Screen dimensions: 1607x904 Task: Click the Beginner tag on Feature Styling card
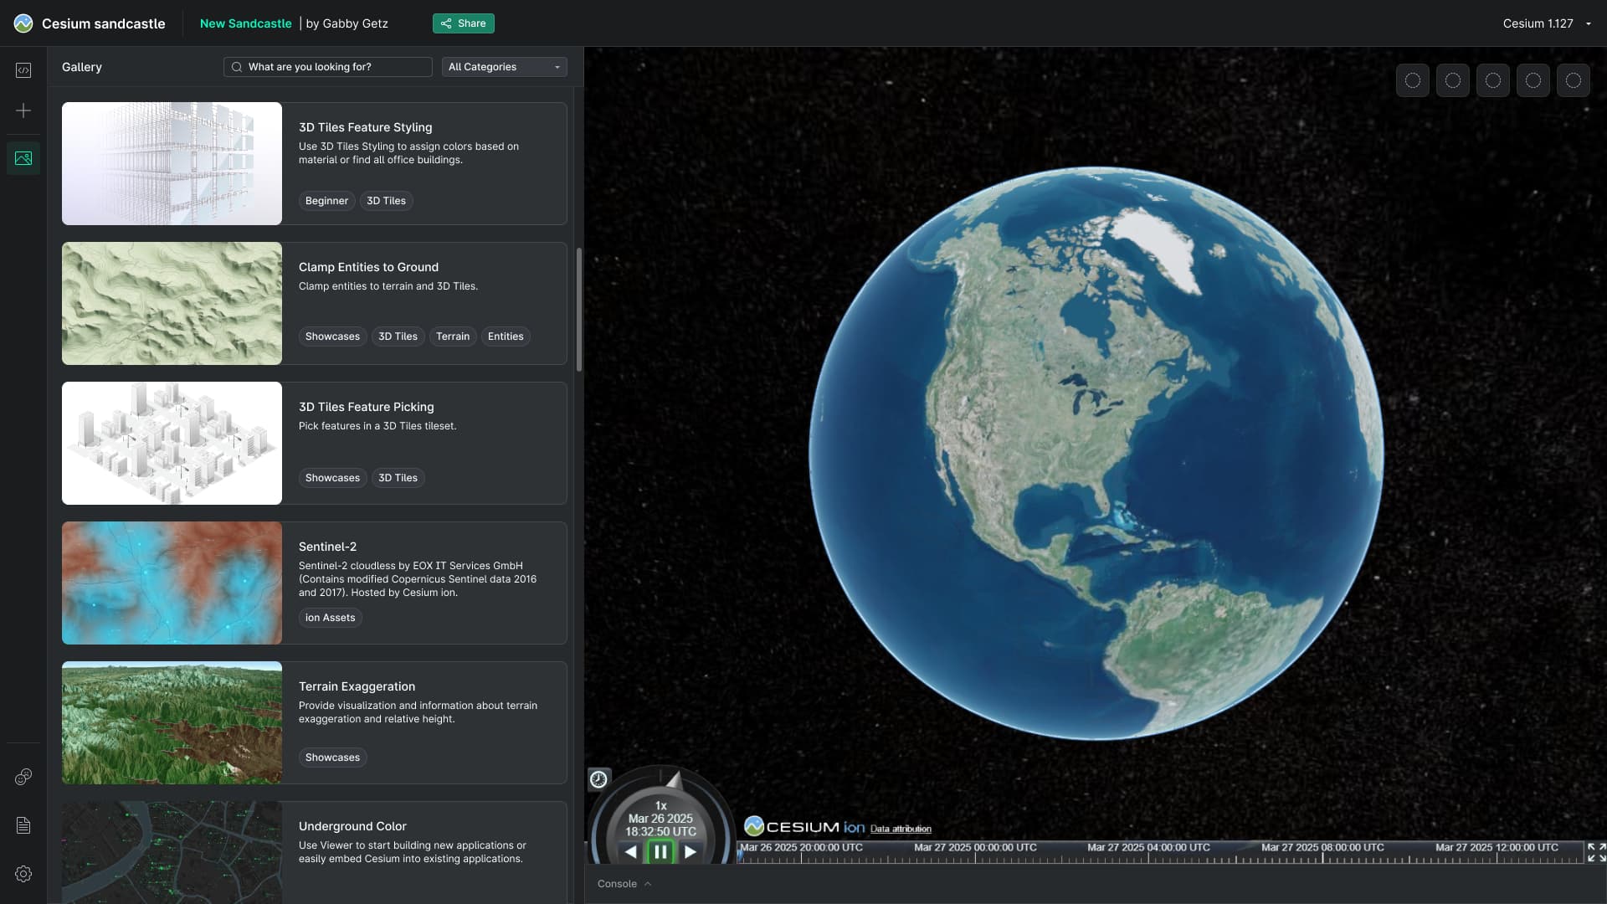point(326,201)
